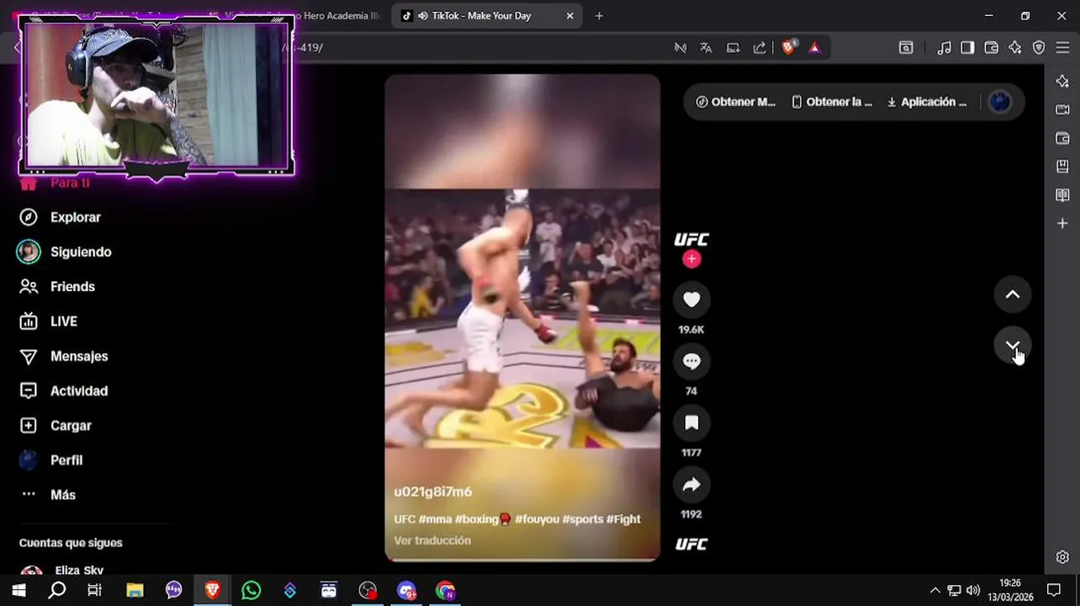Open the #sports hashtag
Screen dimensions: 1080x606
coord(582,519)
